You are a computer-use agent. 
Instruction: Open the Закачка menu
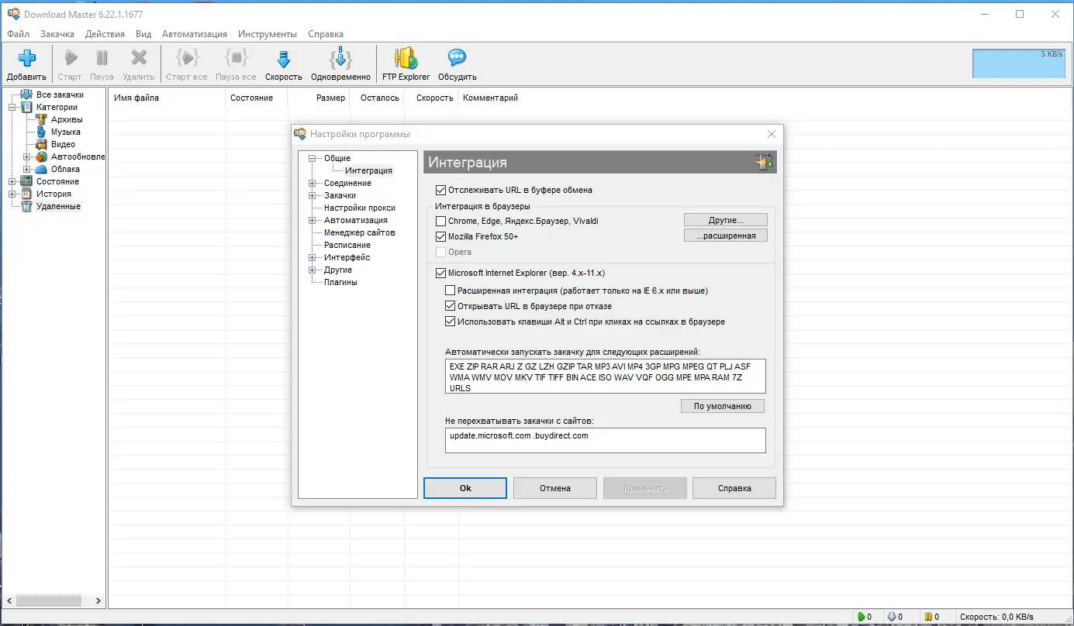[57, 34]
